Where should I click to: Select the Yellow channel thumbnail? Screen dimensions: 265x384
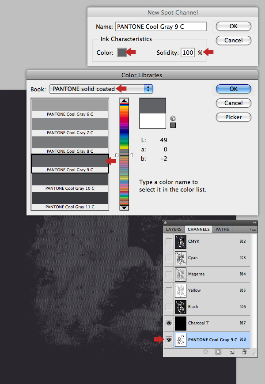181,290
